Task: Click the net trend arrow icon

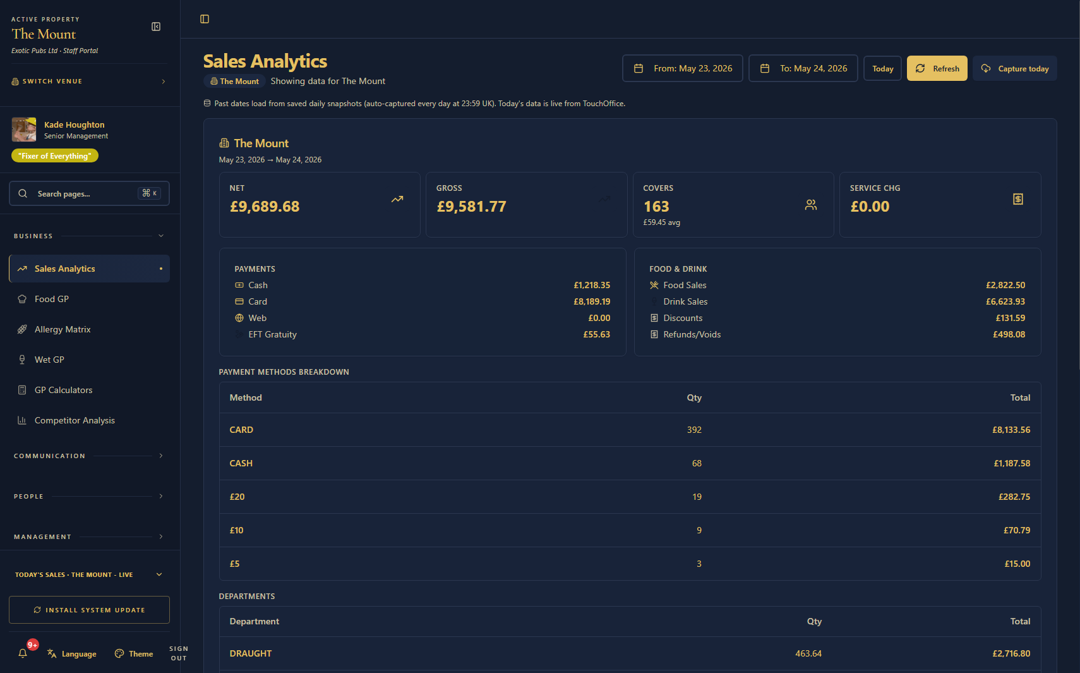Action: click(397, 199)
